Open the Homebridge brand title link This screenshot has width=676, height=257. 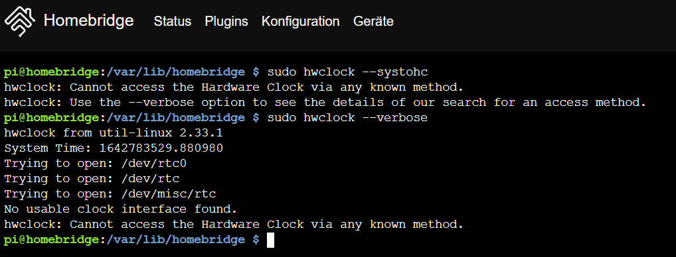pos(89,20)
